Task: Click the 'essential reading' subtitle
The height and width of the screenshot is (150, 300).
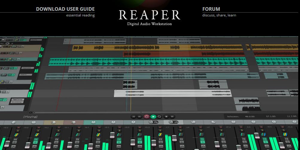Action: [x=80, y=15]
